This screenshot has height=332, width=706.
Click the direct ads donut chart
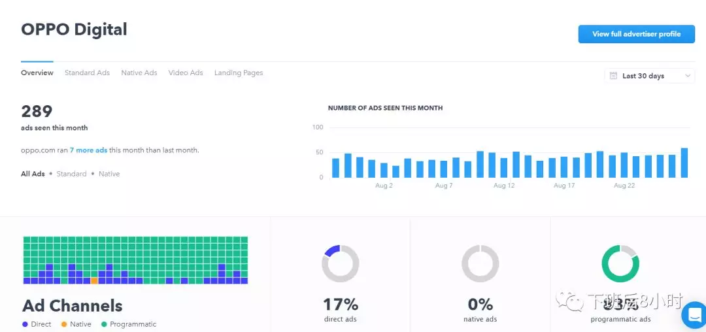[340, 264]
